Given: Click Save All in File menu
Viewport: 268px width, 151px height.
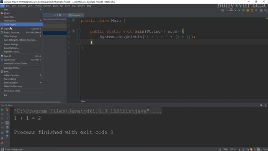Looking at the screenshot, I should pyautogui.click(x=21, y=56).
